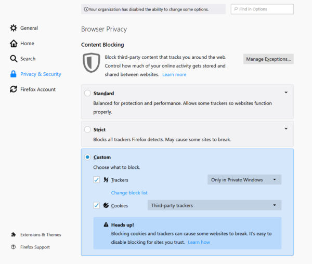Open the Learn how link

(x=199, y=242)
